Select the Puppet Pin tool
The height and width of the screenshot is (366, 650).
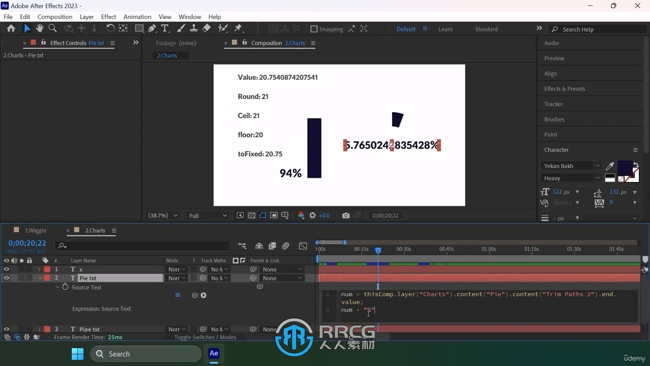coord(238,28)
